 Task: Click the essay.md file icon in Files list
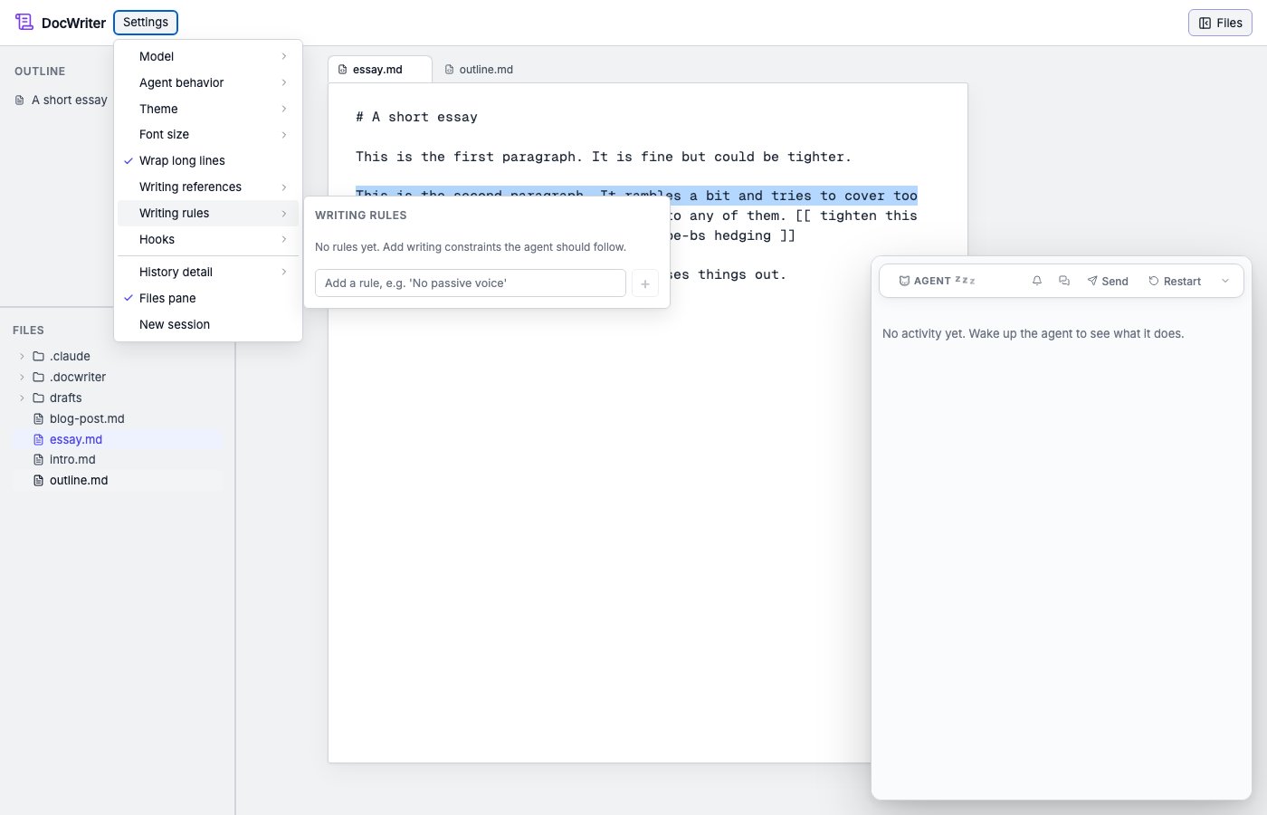coord(39,440)
